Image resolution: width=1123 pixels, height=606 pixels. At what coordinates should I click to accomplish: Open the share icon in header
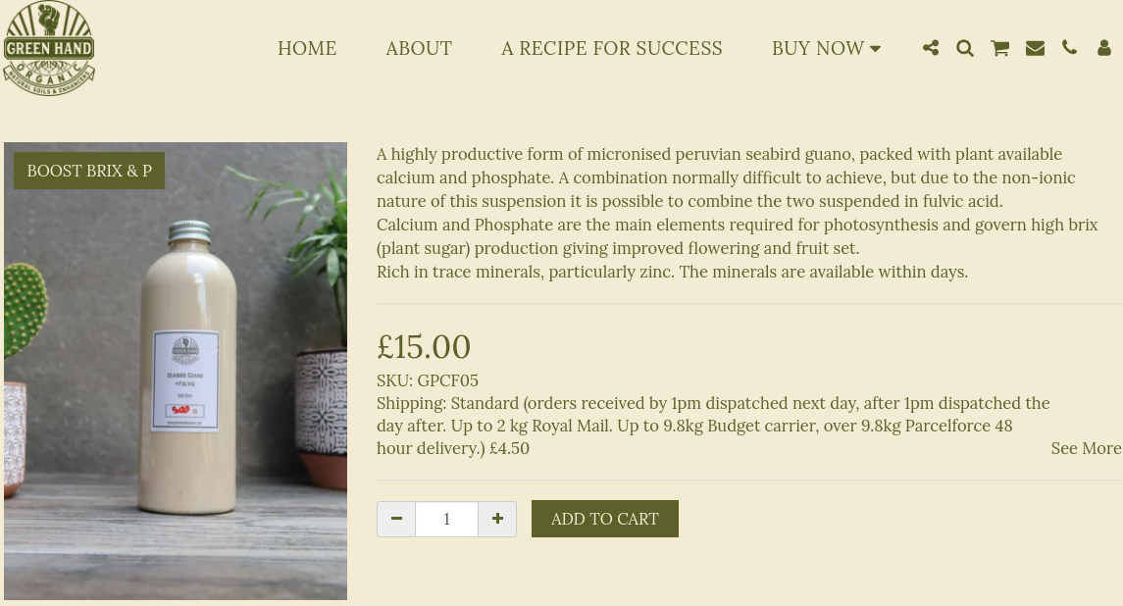pyautogui.click(x=931, y=48)
